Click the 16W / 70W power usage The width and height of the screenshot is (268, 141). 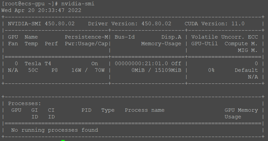point(88,70)
